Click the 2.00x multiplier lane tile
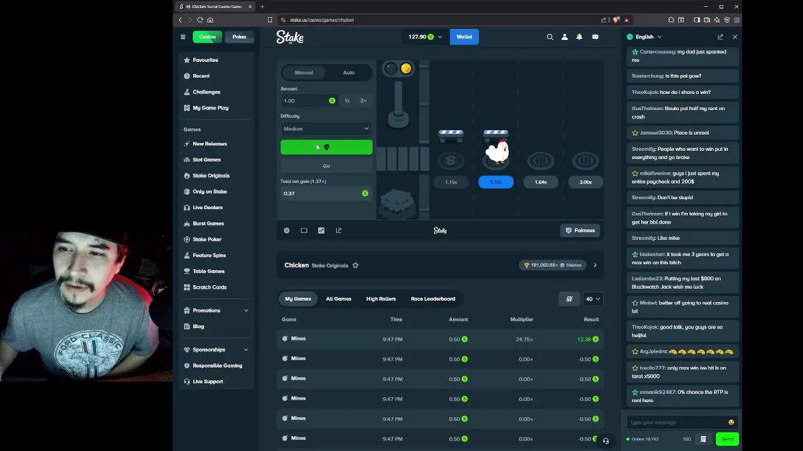 point(585,182)
